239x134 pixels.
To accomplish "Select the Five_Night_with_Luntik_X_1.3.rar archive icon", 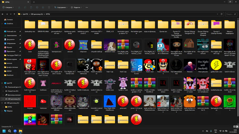I will [123, 44].
